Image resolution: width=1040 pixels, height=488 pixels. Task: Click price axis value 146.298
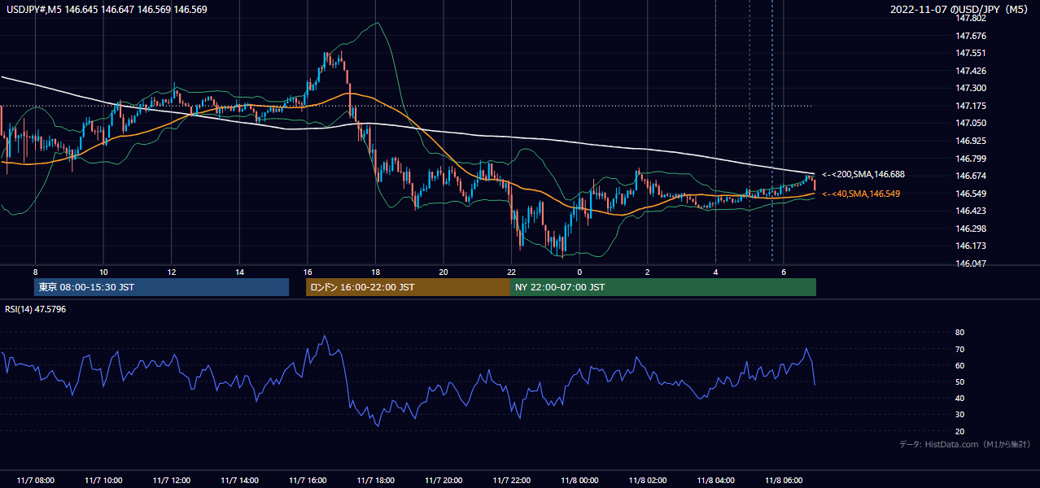tap(971, 229)
